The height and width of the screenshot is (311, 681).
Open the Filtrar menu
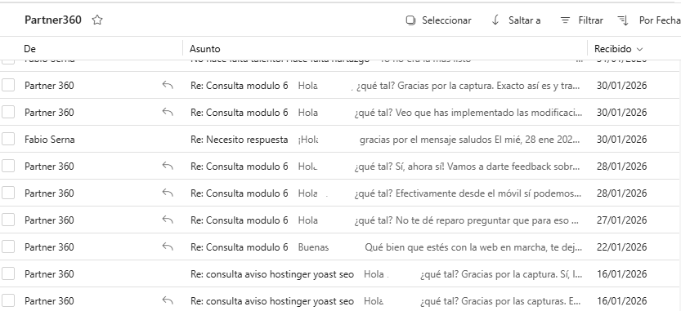582,20
